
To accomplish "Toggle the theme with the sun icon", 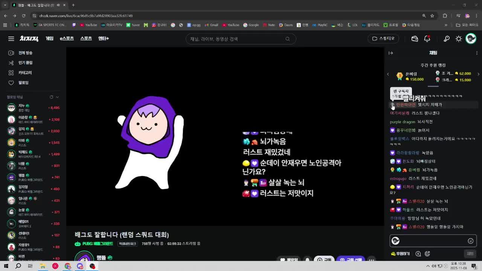I will tap(459, 39).
